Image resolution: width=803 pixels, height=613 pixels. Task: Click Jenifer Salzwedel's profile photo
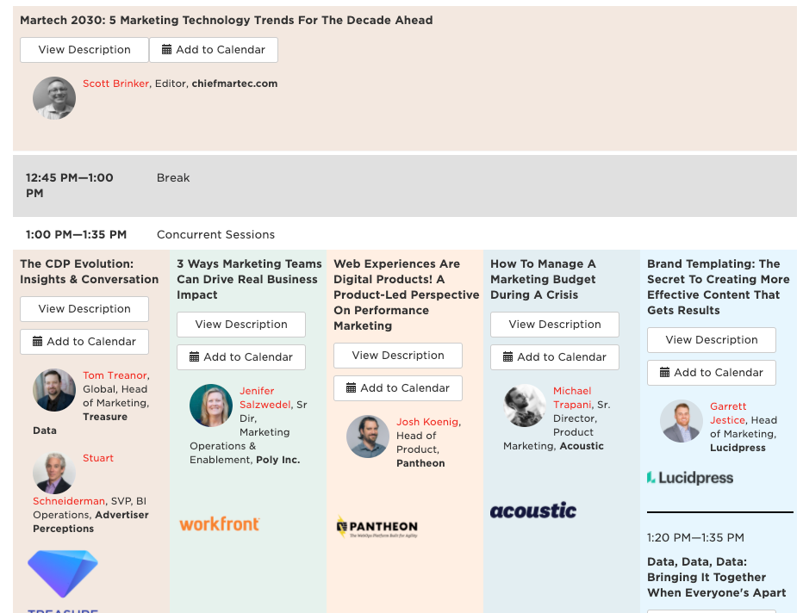click(211, 406)
